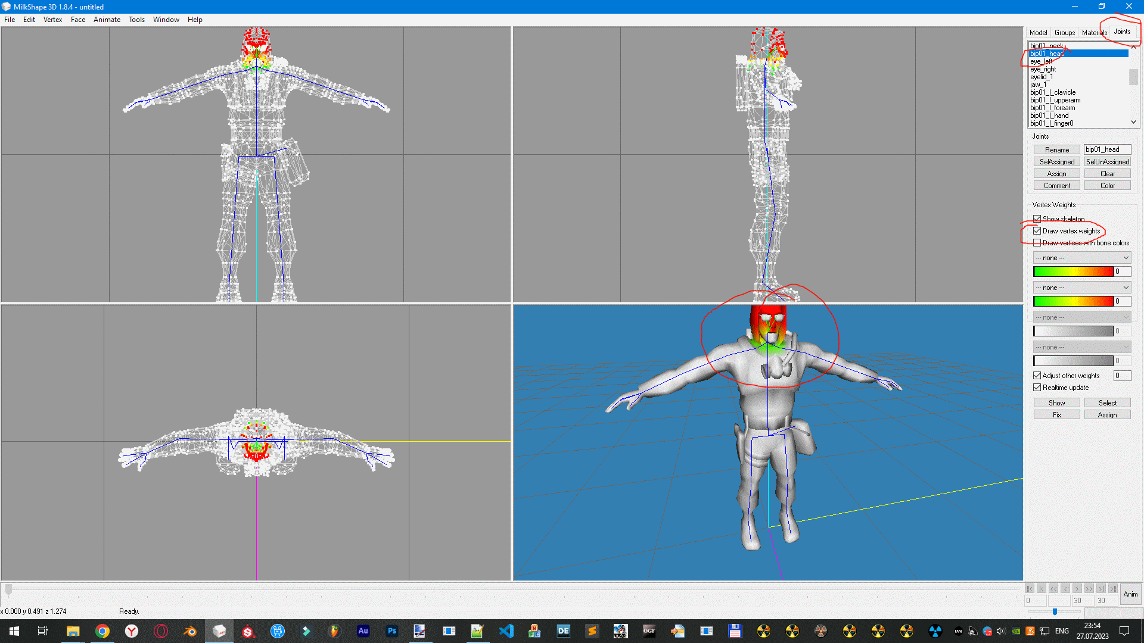This screenshot has height=643, width=1144.
Task: Click the fast-rewind playback icon
Action: point(1053,588)
